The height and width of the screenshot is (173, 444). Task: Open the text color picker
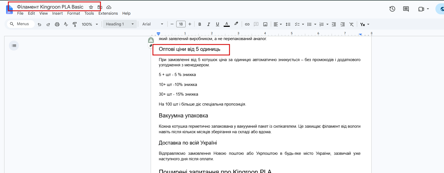coord(227,24)
